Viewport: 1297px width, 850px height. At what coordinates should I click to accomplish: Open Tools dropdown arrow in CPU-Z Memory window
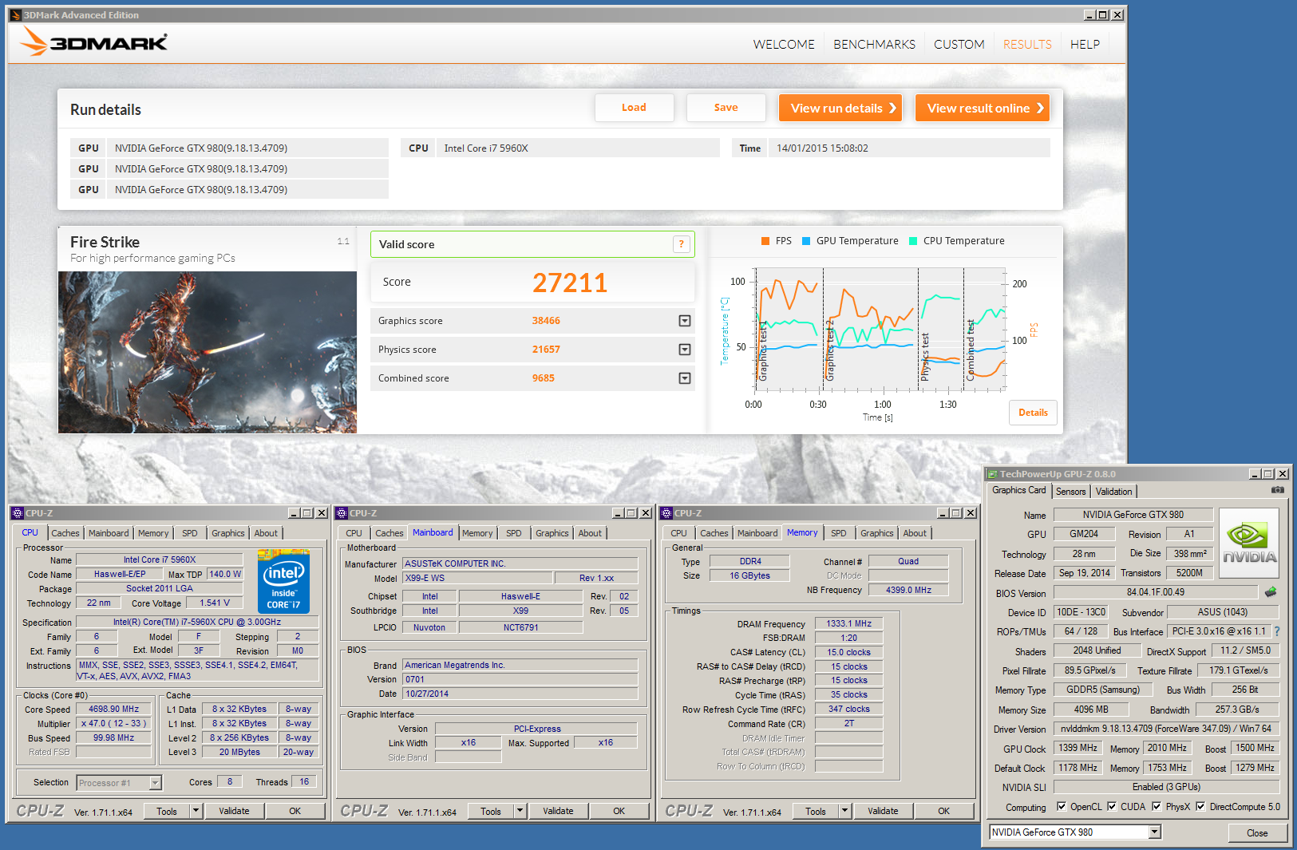click(844, 811)
